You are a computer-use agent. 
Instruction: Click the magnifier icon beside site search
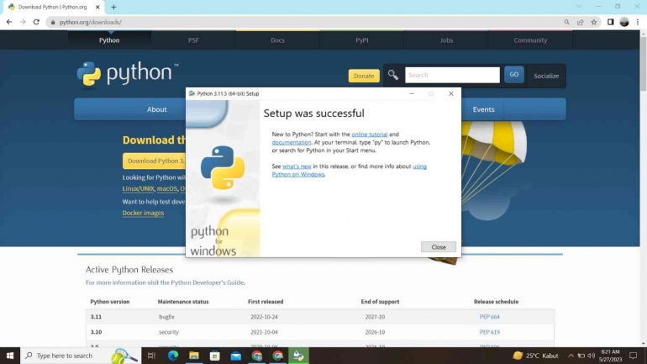point(393,75)
